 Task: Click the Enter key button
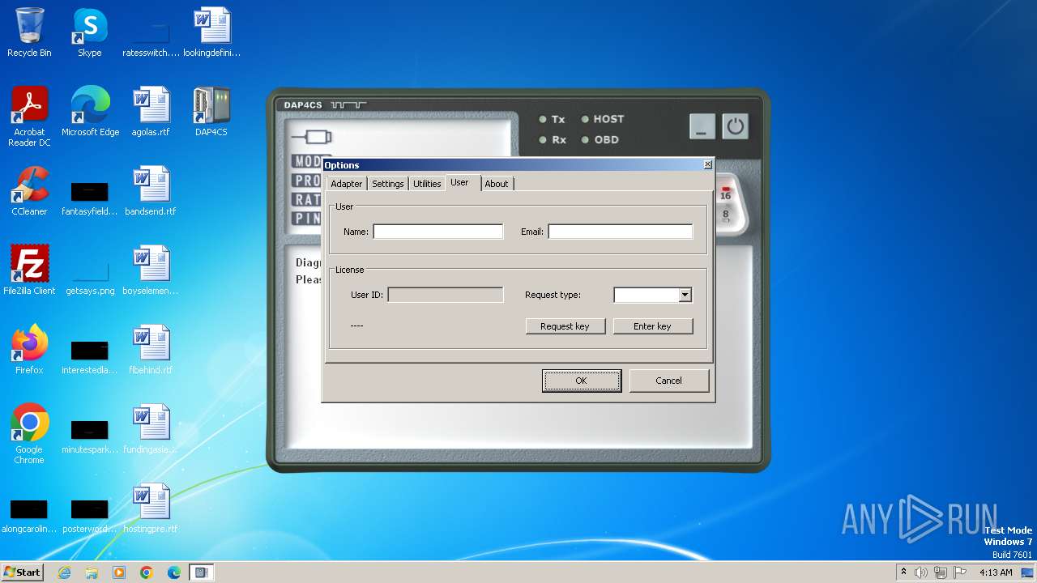(x=653, y=326)
